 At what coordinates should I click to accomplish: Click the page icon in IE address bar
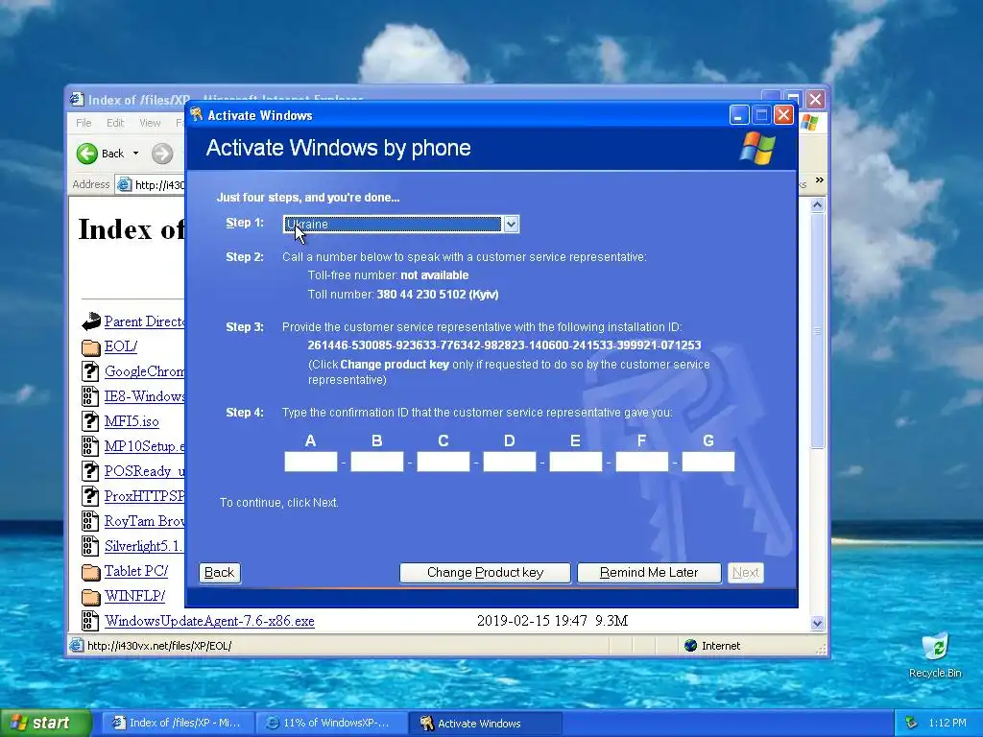pos(124,185)
